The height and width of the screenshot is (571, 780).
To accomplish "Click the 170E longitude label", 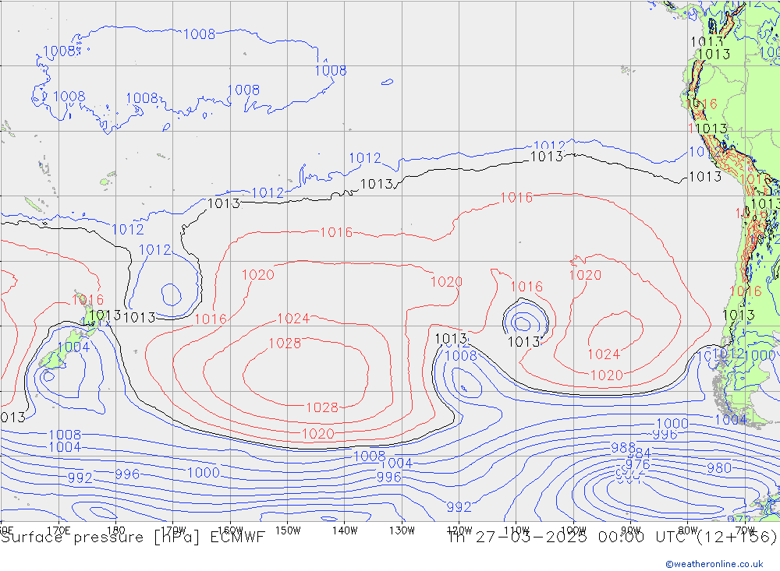I will (58, 530).
